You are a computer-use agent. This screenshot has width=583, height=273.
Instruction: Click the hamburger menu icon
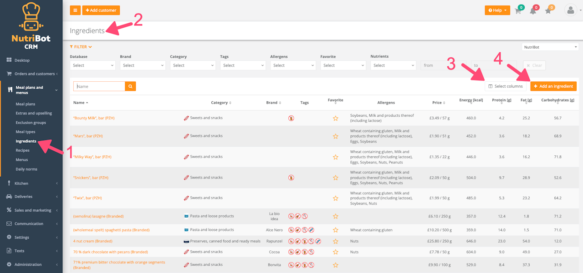pos(75,10)
